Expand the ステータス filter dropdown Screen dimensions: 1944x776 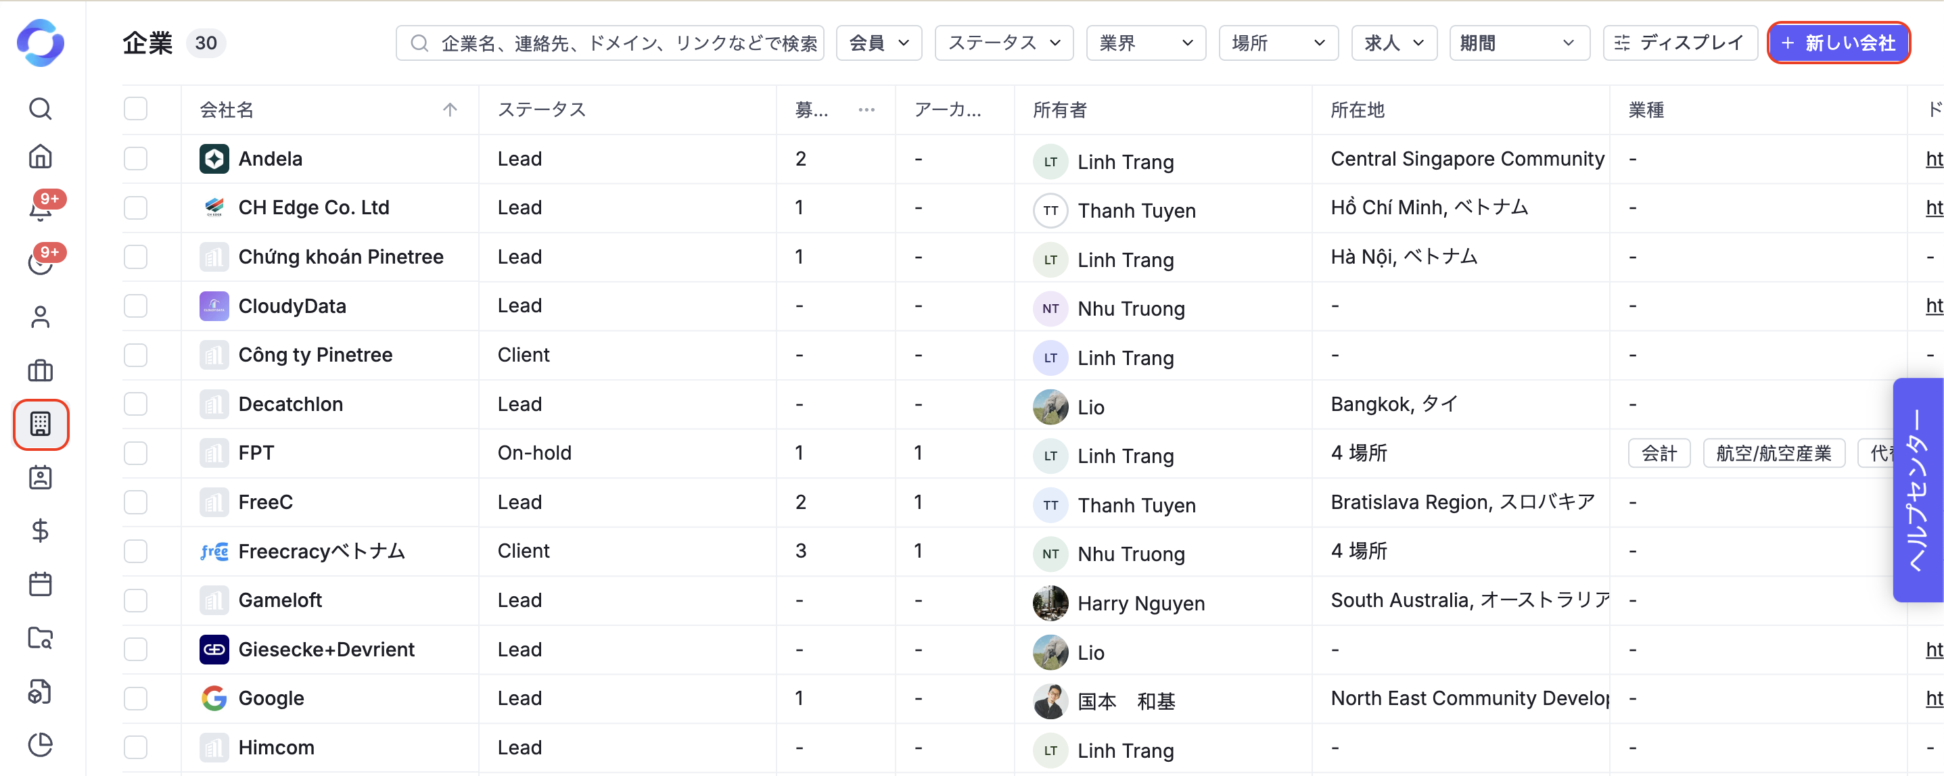point(1003,43)
